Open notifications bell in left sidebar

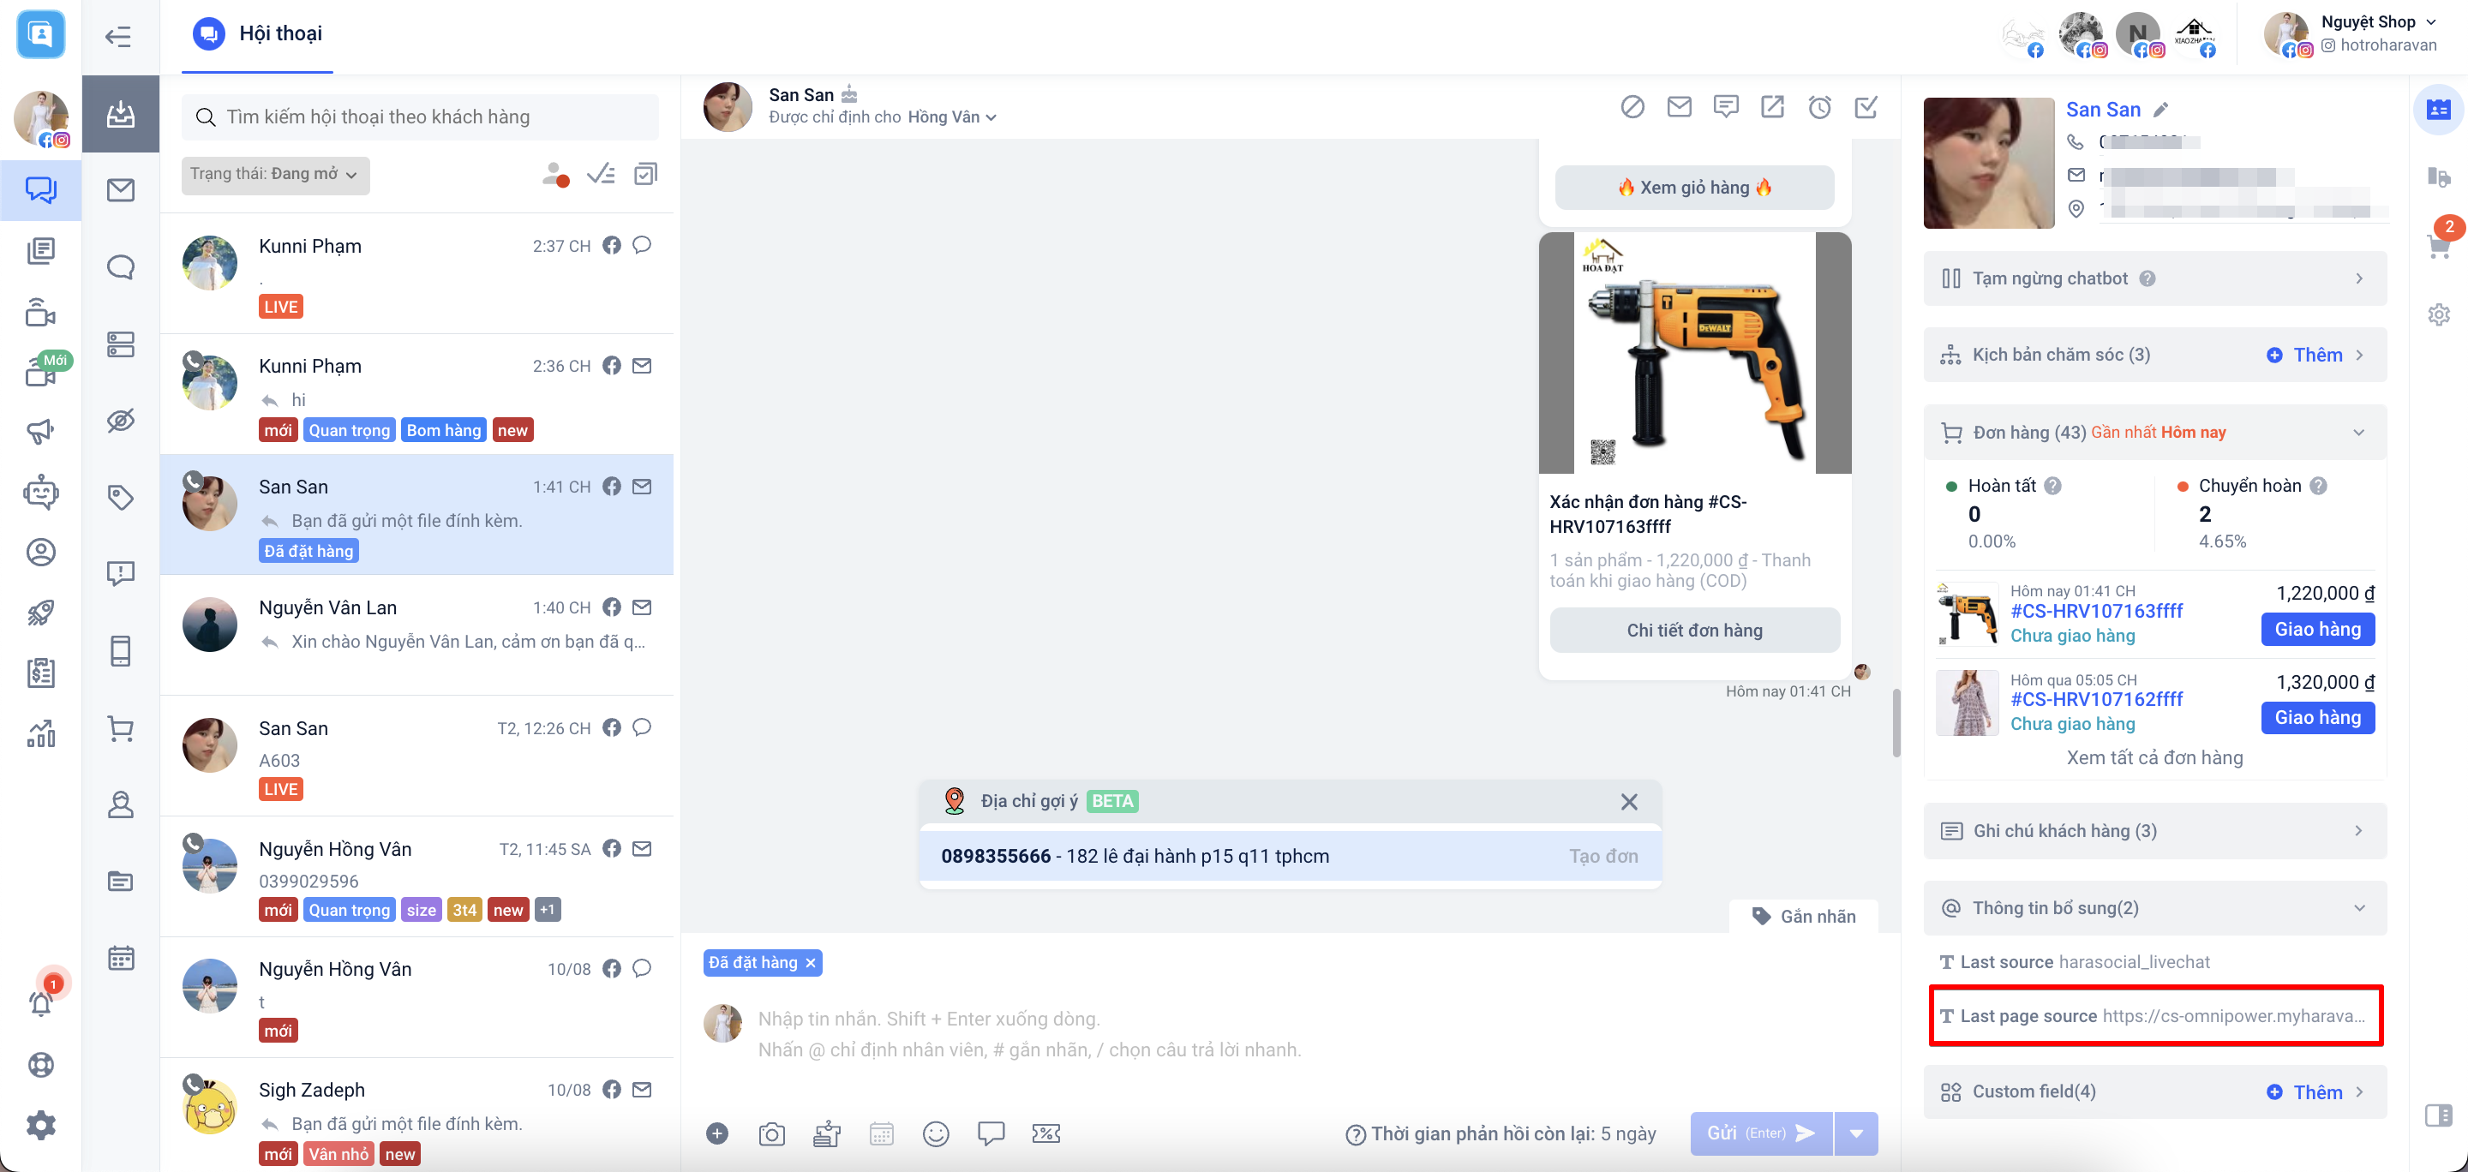pos(41,1002)
